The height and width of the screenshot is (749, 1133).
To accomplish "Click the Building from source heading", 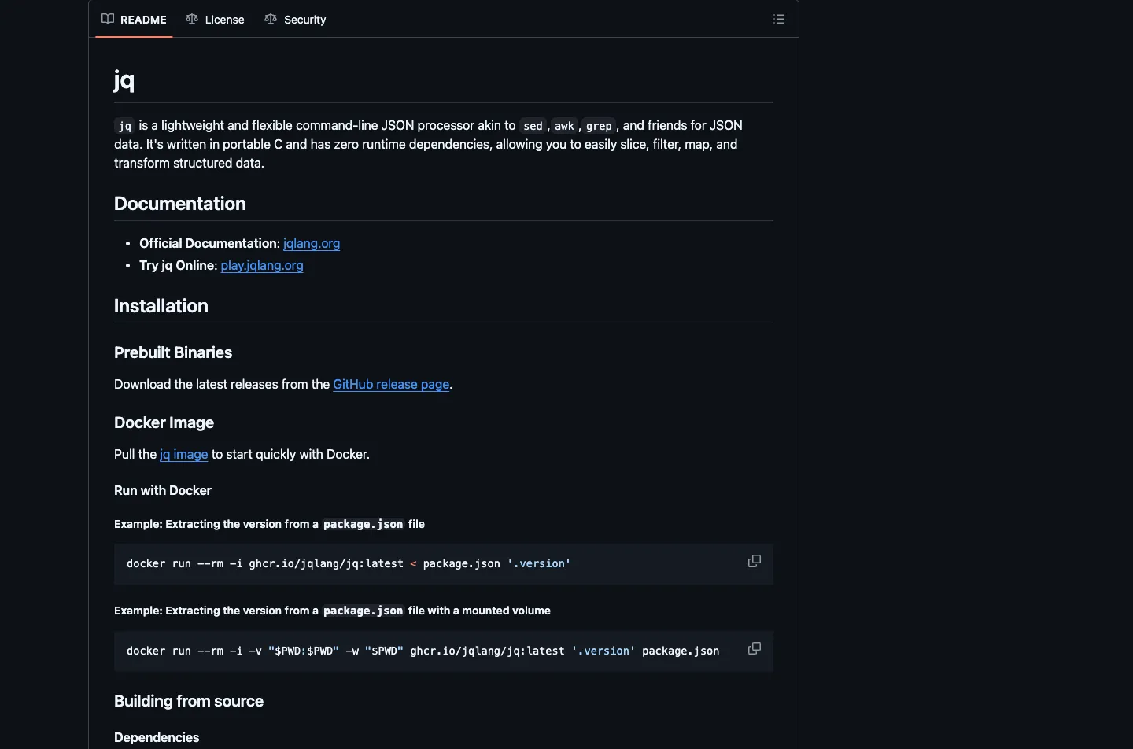I will 189,701.
